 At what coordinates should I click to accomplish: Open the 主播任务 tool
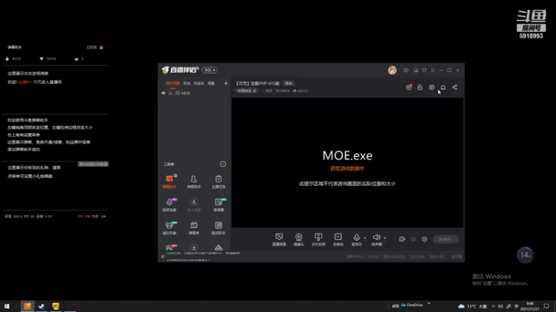(218, 182)
